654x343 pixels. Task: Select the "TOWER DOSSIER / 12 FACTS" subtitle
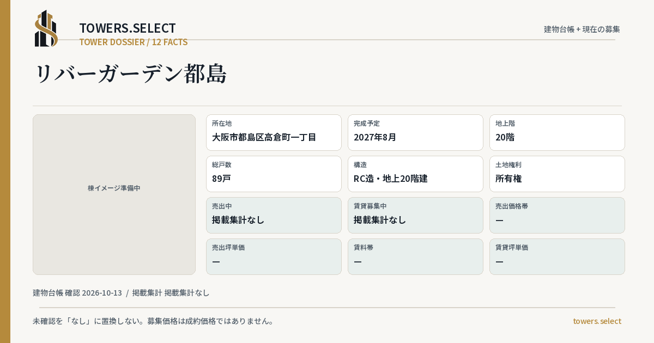134,42
